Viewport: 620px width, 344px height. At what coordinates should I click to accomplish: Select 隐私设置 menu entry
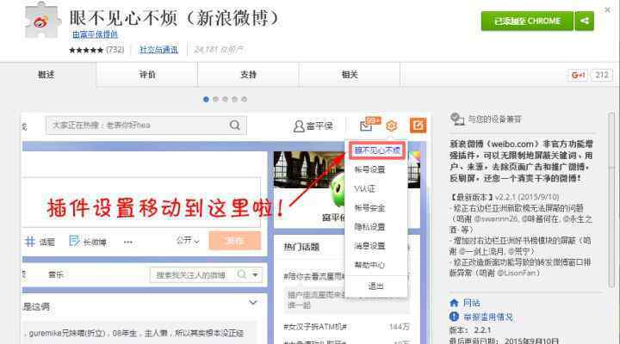tap(369, 227)
